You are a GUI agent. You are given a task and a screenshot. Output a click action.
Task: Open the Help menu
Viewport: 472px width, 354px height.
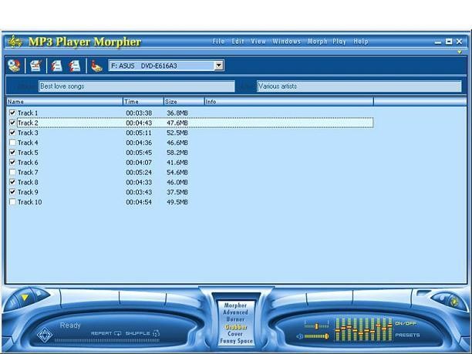tap(361, 42)
